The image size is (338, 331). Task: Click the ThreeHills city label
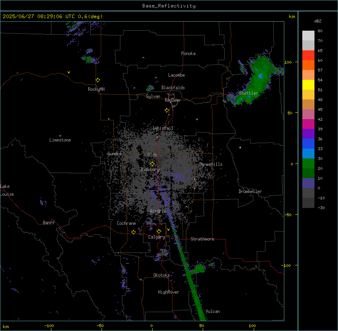211,164
